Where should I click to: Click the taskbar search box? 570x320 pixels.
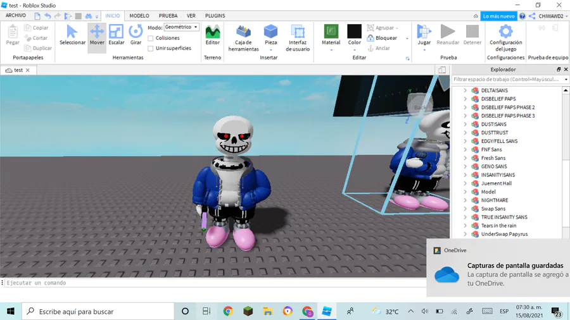click(98, 311)
